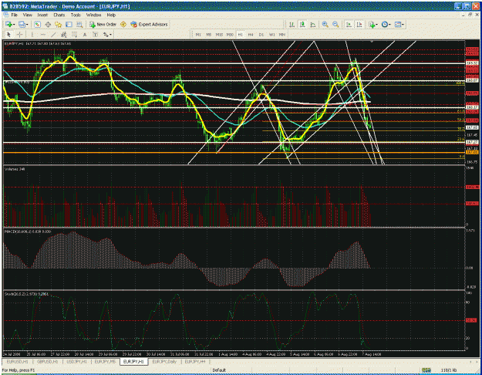Switch chart to M1 timeframe
The image size is (482, 375).
pyautogui.click(x=198, y=35)
